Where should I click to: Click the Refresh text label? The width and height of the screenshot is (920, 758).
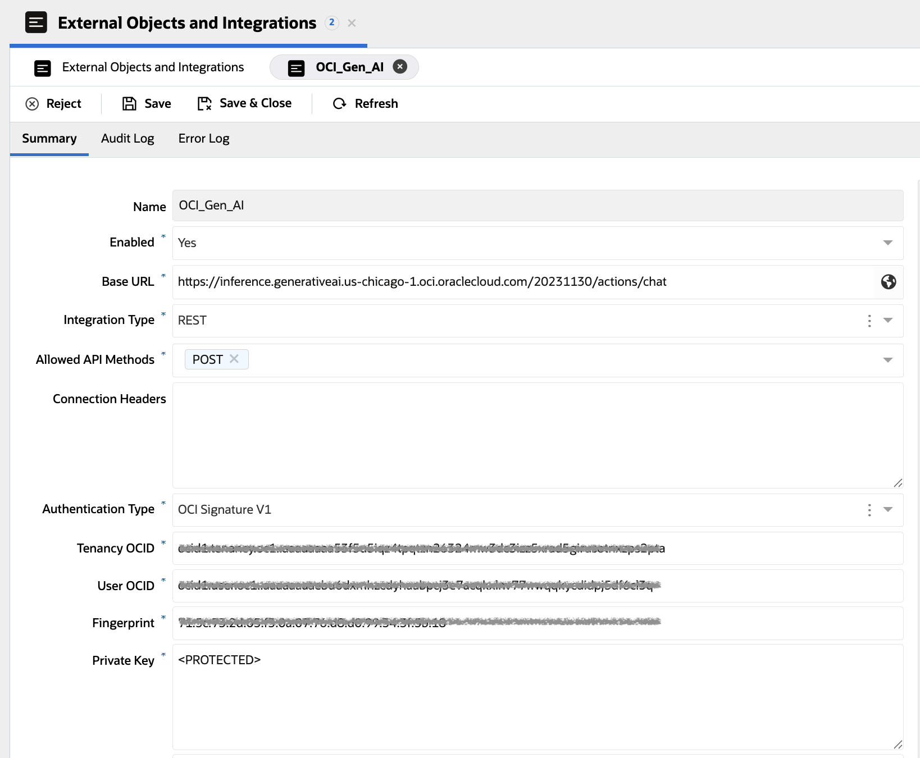tap(376, 104)
